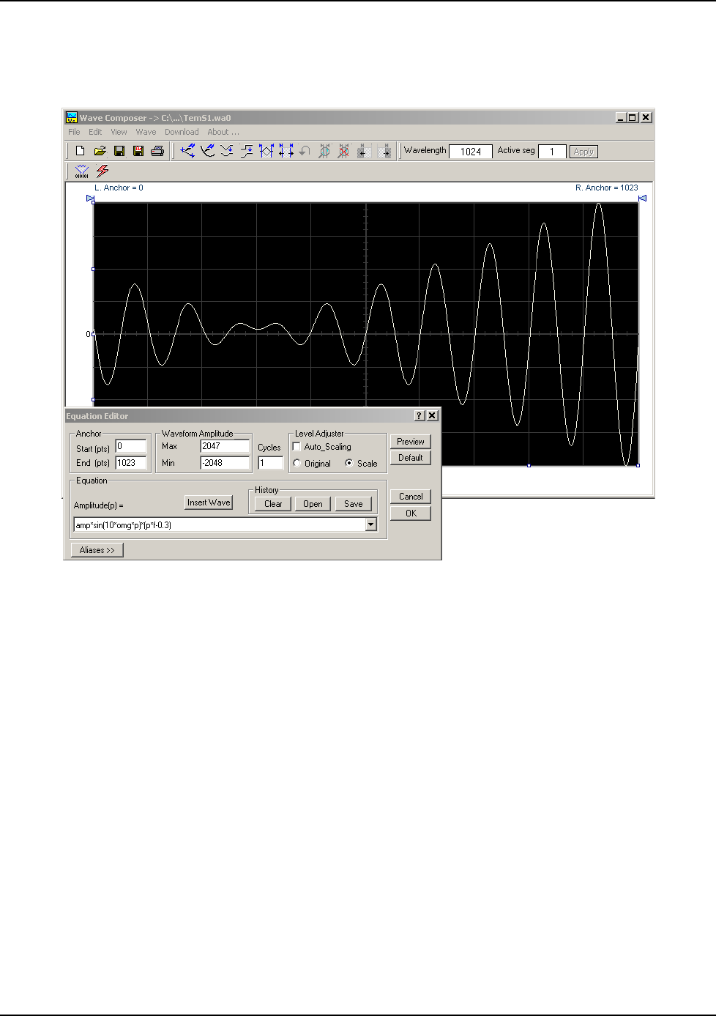Save waveform with the green floppy disk icon
Viewport: 716px width, 1016px height.
pyautogui.click(x=119, y=151)
